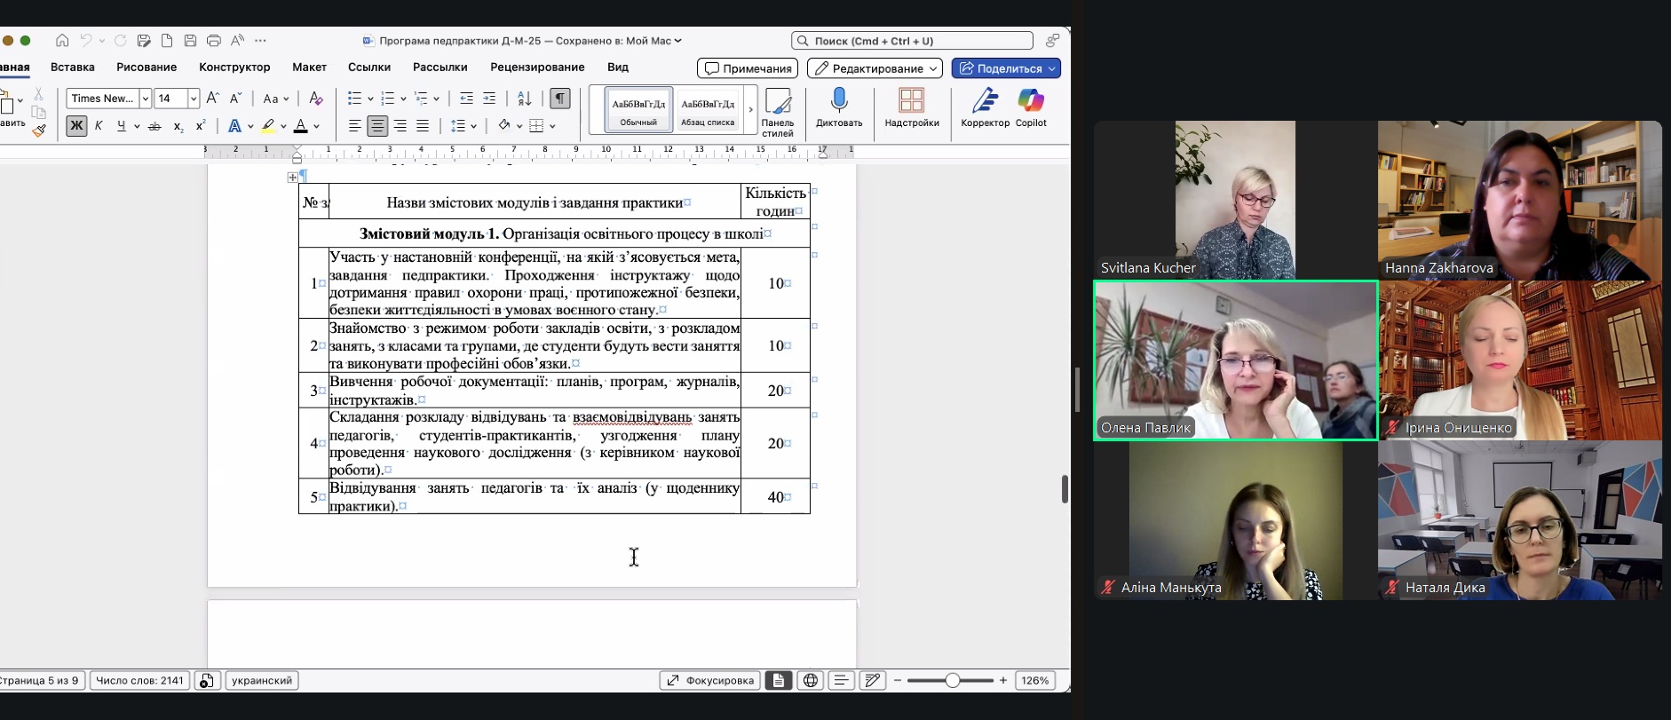The height and width of the screenshot is (720, 1671).
Task: Click the print icon in title bar
Action: [214, 41]
